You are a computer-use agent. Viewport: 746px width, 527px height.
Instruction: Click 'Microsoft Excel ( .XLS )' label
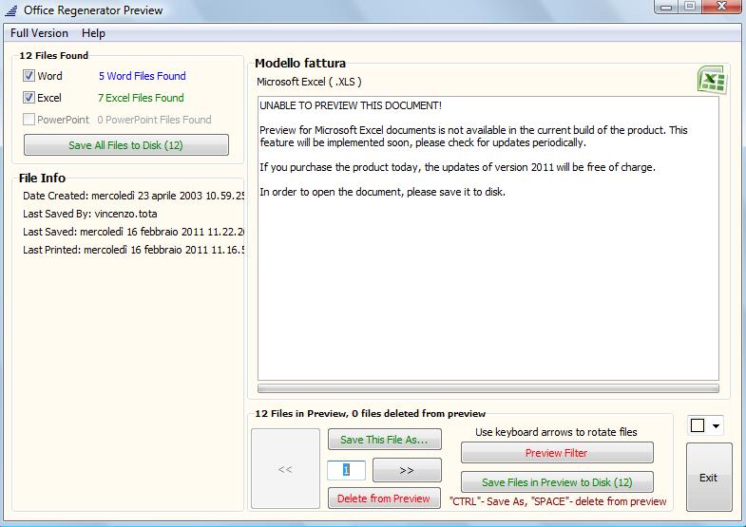pyautogui.click(x=309, y=82)
